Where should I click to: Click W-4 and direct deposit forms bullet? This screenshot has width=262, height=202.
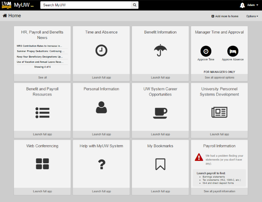click(x=218, y=183)
